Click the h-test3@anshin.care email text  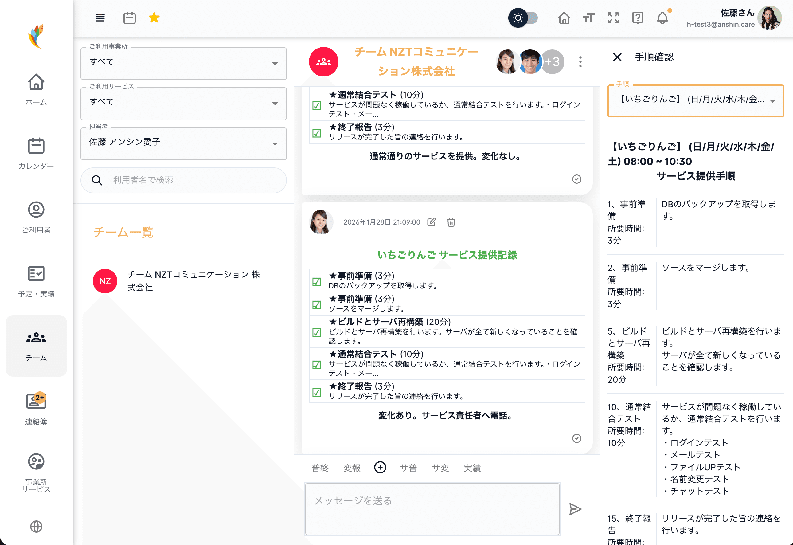pos(720,24)
